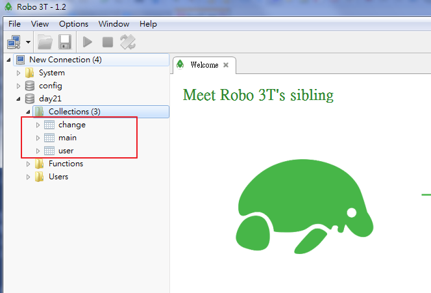The image size is (431, 293).
Task: Expand the change collection arrow
Action: pos(38,125)
